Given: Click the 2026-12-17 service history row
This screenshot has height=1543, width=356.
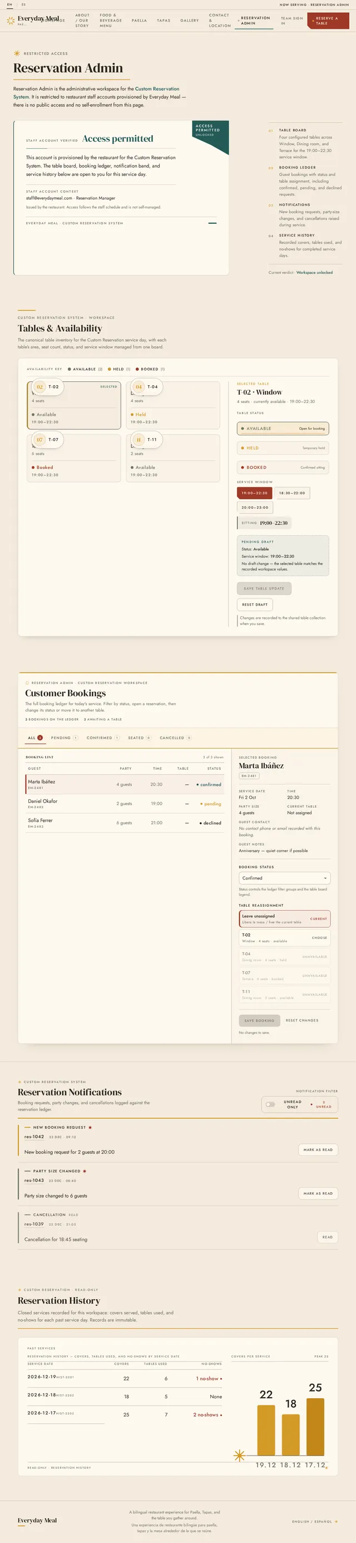Looking at the screenshot, I should [x=125, y=1414].
